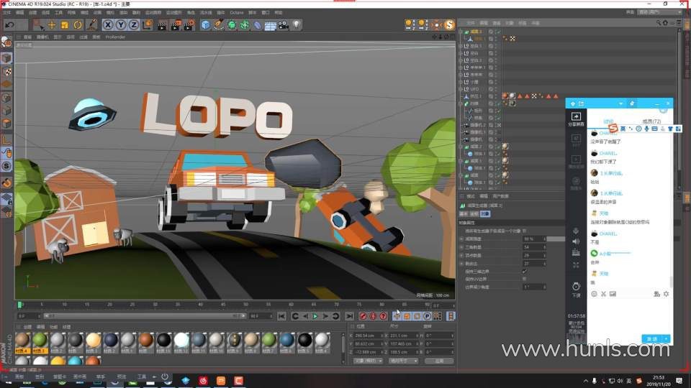The image size is (691, 388).
Task: Click the Apply button in coordinates panel
Action: [439, 361]
